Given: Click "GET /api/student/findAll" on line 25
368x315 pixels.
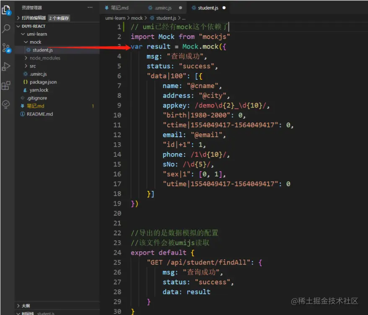Looking at the screenshot, I should pyautogui.click(x=198, y=263).
